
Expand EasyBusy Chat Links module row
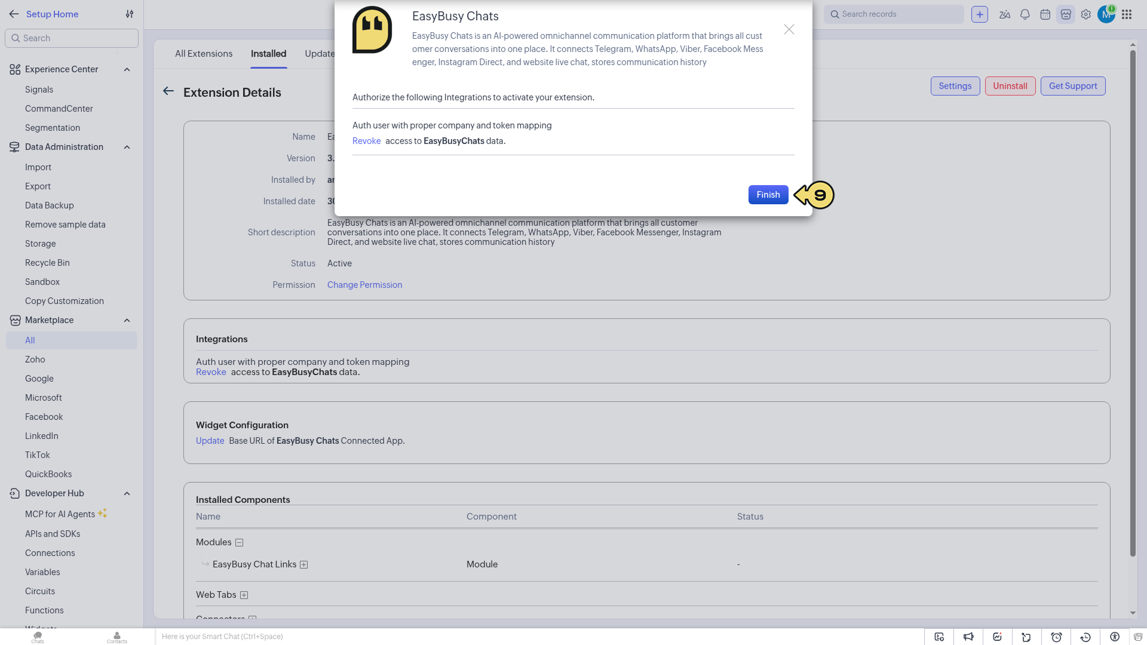click(x=303, y=565)
